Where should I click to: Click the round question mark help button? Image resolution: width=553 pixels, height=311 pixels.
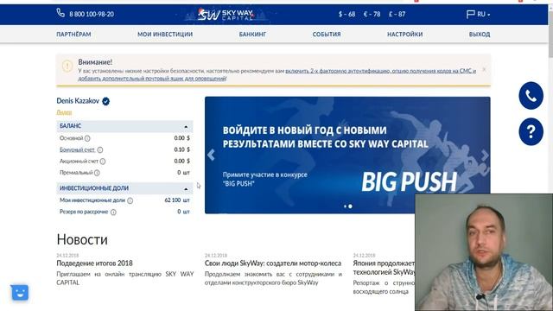(531, 132)
